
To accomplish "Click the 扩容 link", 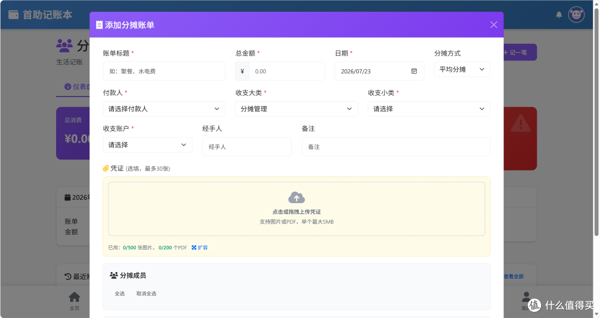I will click(x=200, y=248).
